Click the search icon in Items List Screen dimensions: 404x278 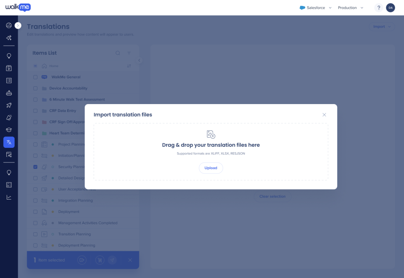tap(118, 53)
